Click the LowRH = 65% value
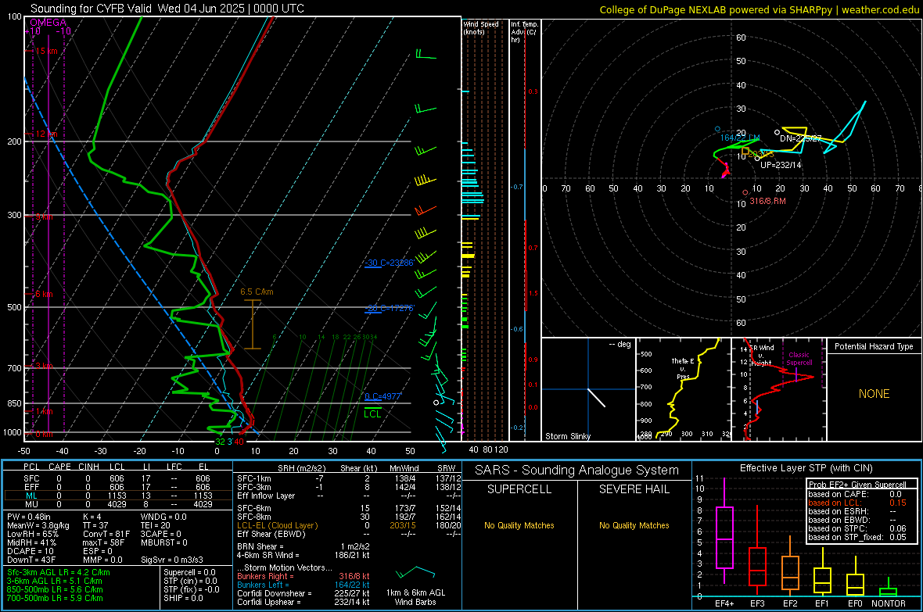This screenshot has height=612, width=923. point(32,534)
